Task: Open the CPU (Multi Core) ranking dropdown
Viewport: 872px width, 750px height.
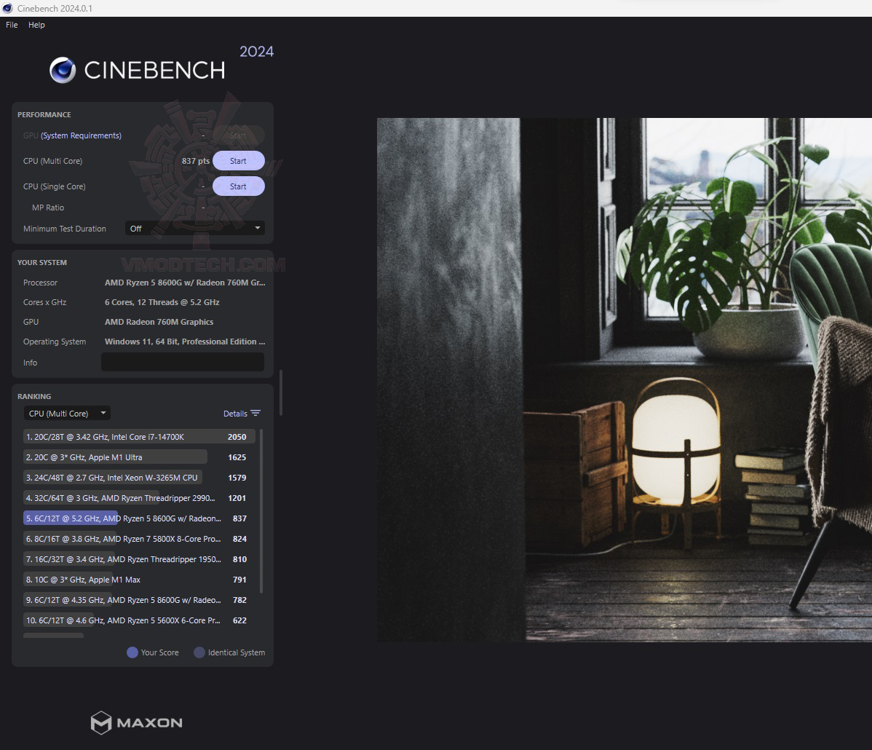Action: 67,414
